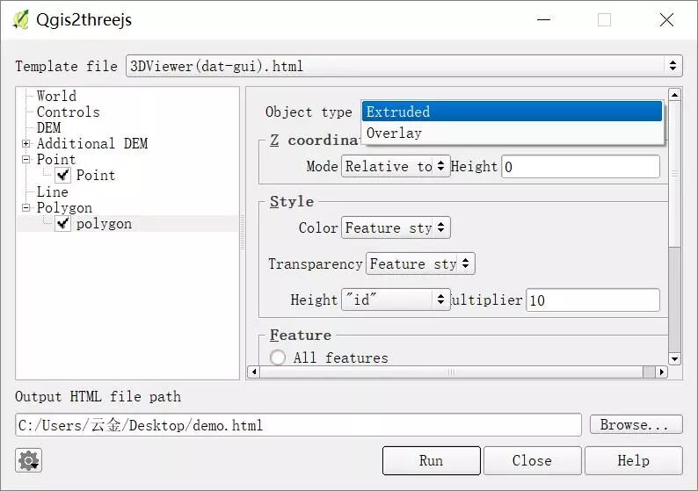Click the Help button

coord(634,461)
